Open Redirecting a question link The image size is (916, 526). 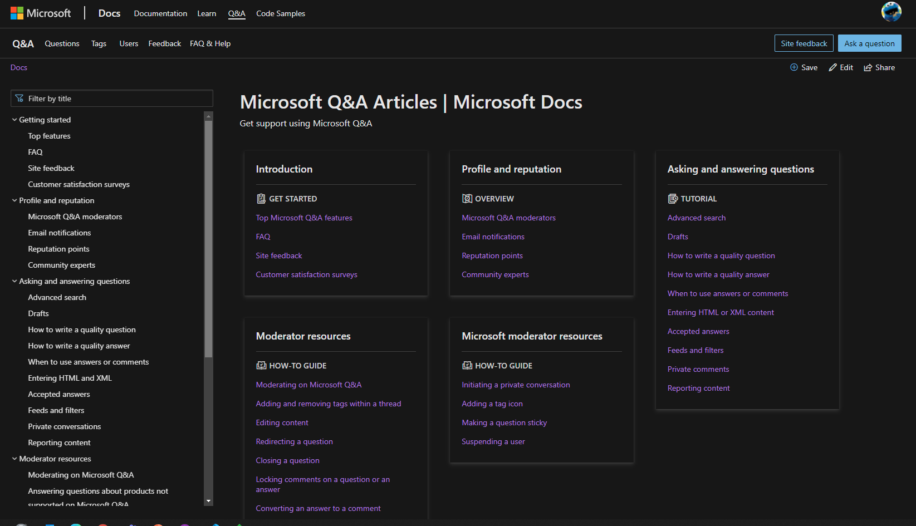294,441
